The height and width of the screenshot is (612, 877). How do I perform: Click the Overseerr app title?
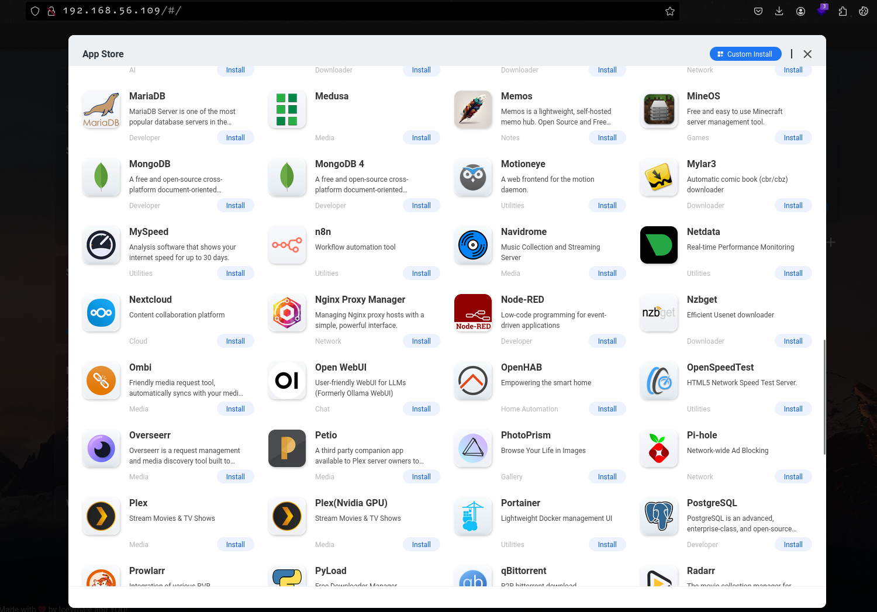point(150,435)
